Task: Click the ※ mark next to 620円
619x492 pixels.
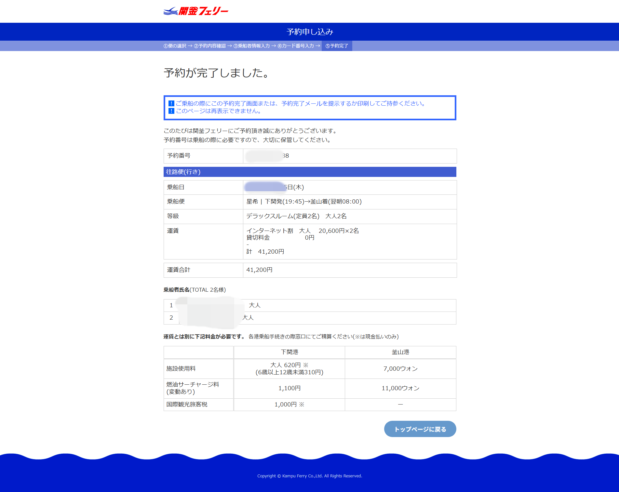Action: (305, 365)
